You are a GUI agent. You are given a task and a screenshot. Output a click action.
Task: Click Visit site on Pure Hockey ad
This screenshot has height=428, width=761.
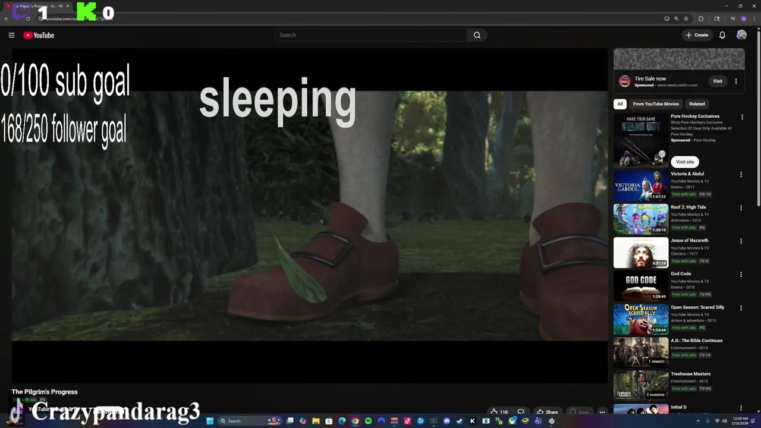[685, 162]
